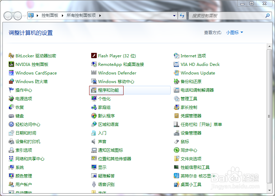Click the 默认程序 icon
This screenshot has height=196, width=275.
tap(94, 116)
